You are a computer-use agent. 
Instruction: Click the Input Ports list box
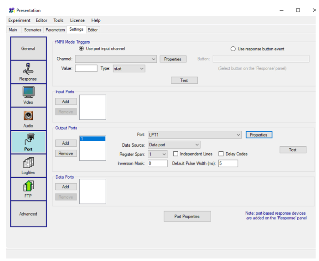[x=93, y=107]
